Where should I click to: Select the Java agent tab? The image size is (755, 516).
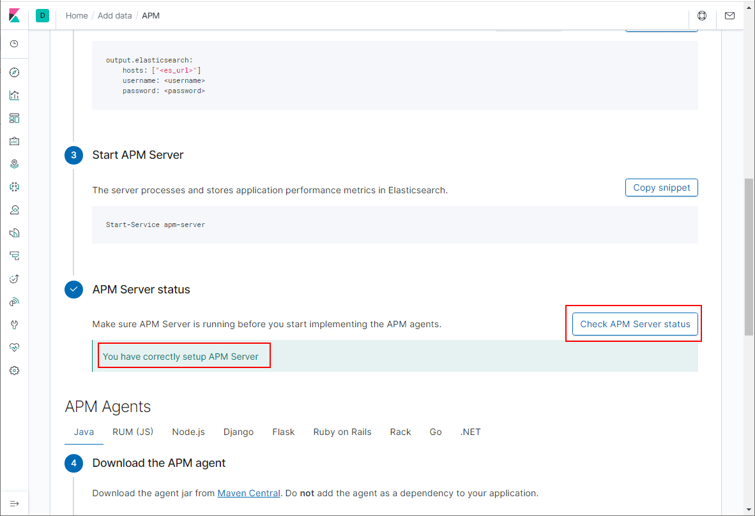[x=84, y=432]
